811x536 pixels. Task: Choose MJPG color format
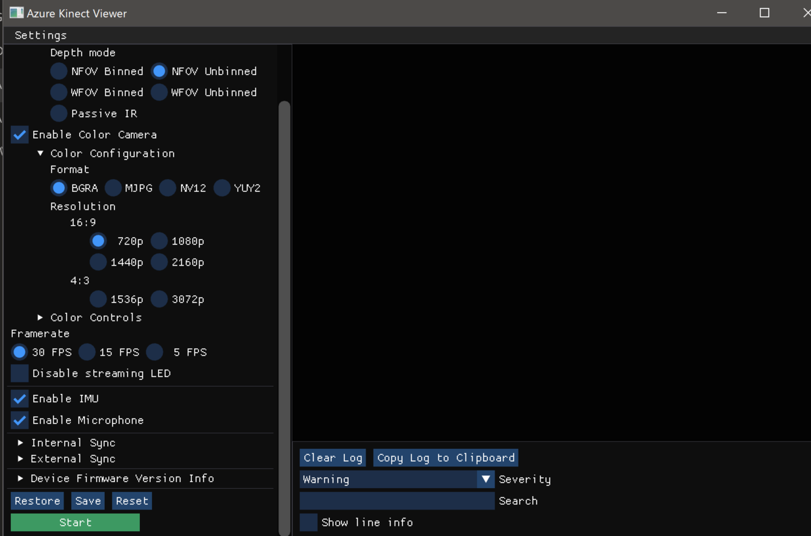tap(113, 188)
